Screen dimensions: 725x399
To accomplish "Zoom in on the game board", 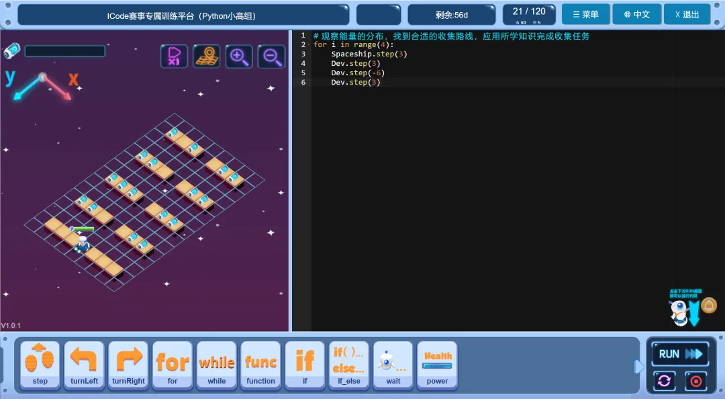I will point(239,56).
